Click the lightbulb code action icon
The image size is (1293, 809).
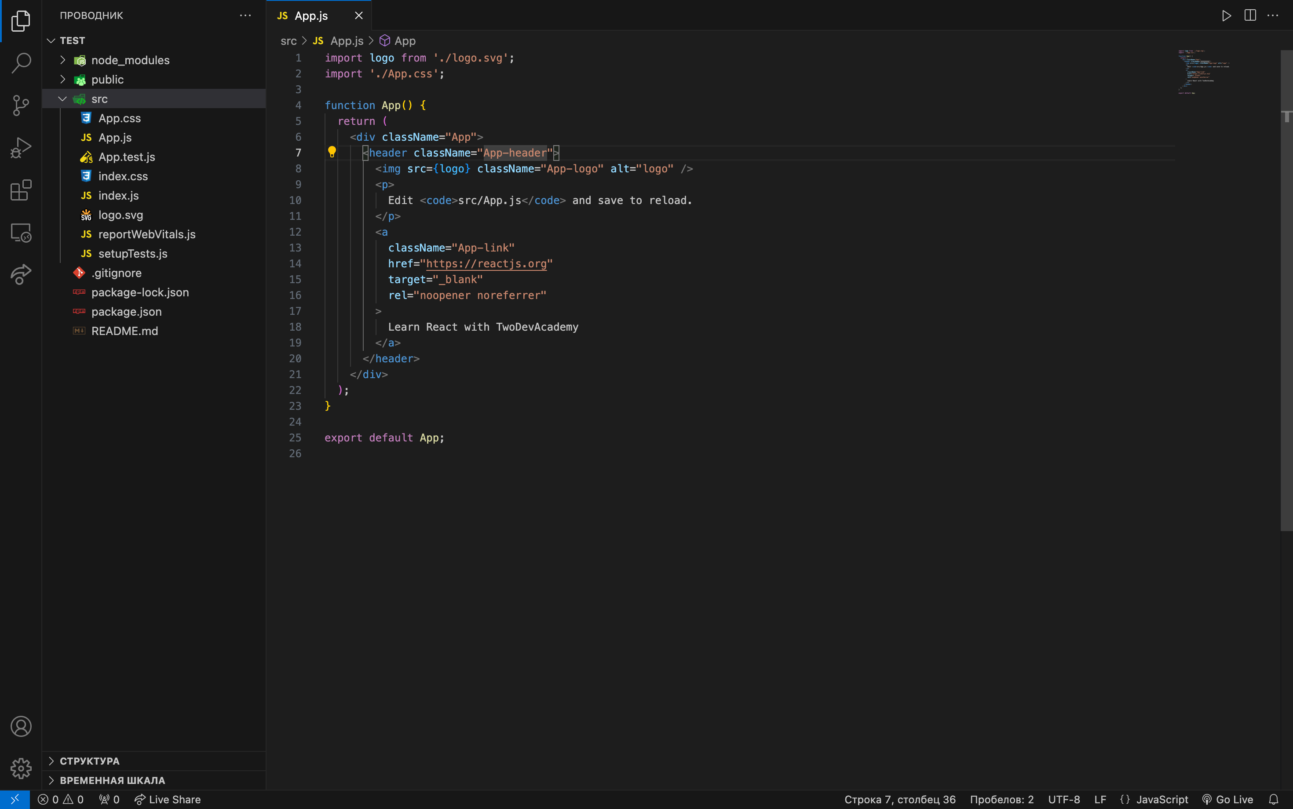pyautogui.click(x=332, y=153)
